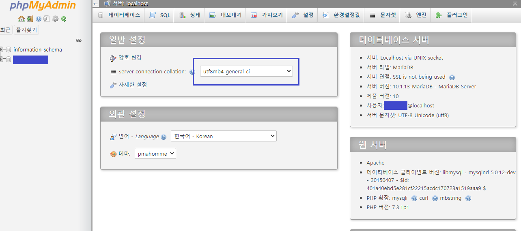Open phpMyAdmin documentation question-mark icon in sidebar
521x231 pixels.
39,19
